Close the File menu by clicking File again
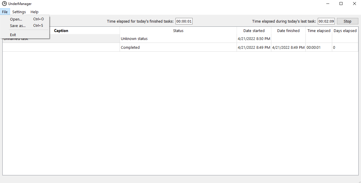Image resolution: width=361 pixels, height=183 pixels. pyautogui.click(x=5, y=12)
